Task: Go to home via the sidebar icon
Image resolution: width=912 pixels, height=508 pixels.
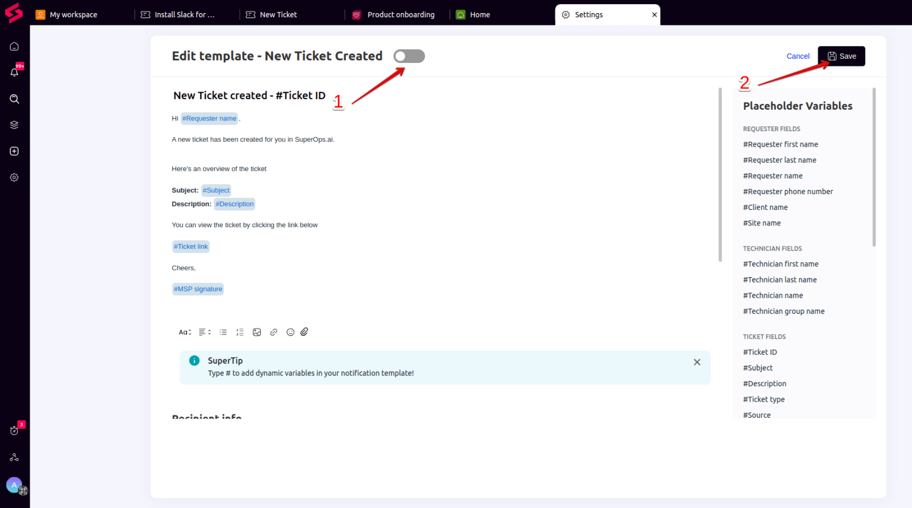Action: [14, 46]
